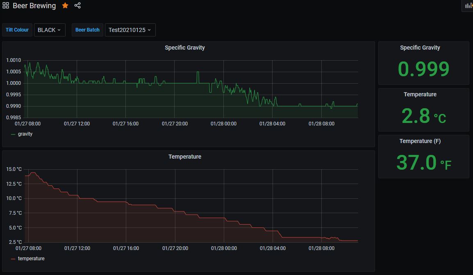The width and height of the screenshot is (473, 275).
Task: Click the add panel icon in the top-right corner
Action: pos(468,6)
